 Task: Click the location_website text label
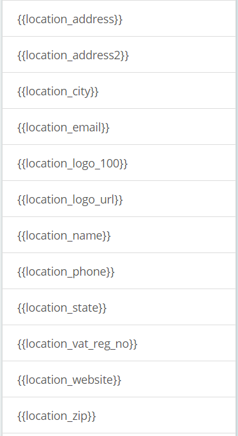tap(69, 380)
